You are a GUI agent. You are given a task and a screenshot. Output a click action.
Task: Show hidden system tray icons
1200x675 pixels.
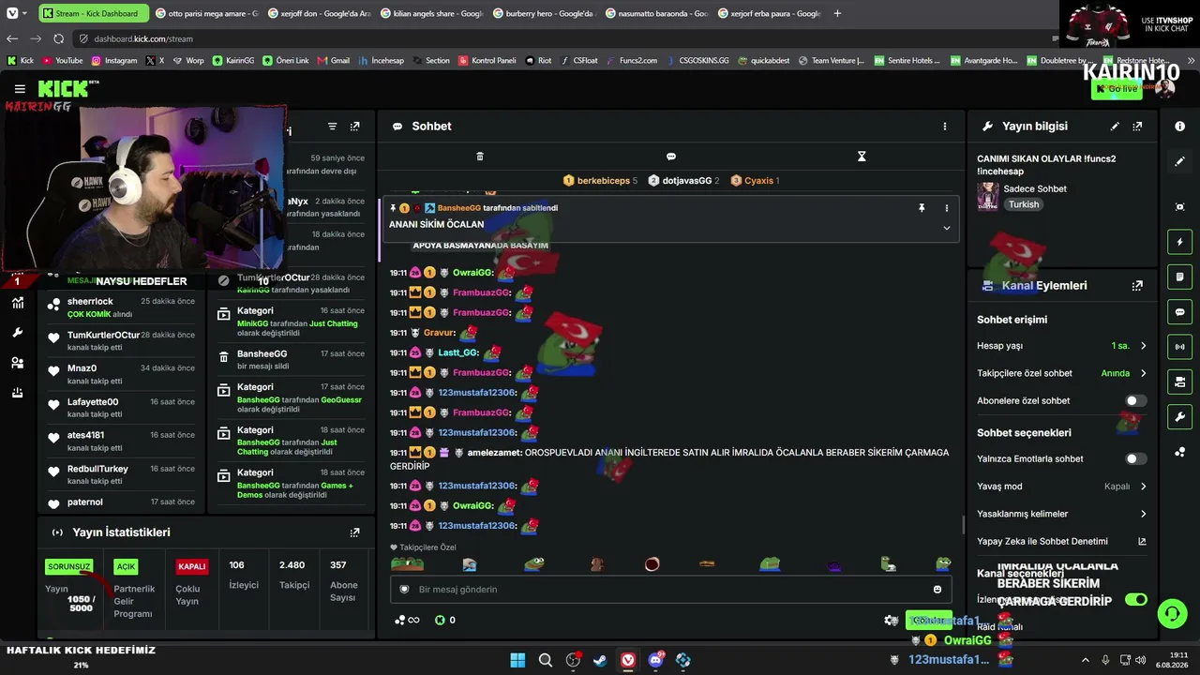click(x=1086, y=660)
